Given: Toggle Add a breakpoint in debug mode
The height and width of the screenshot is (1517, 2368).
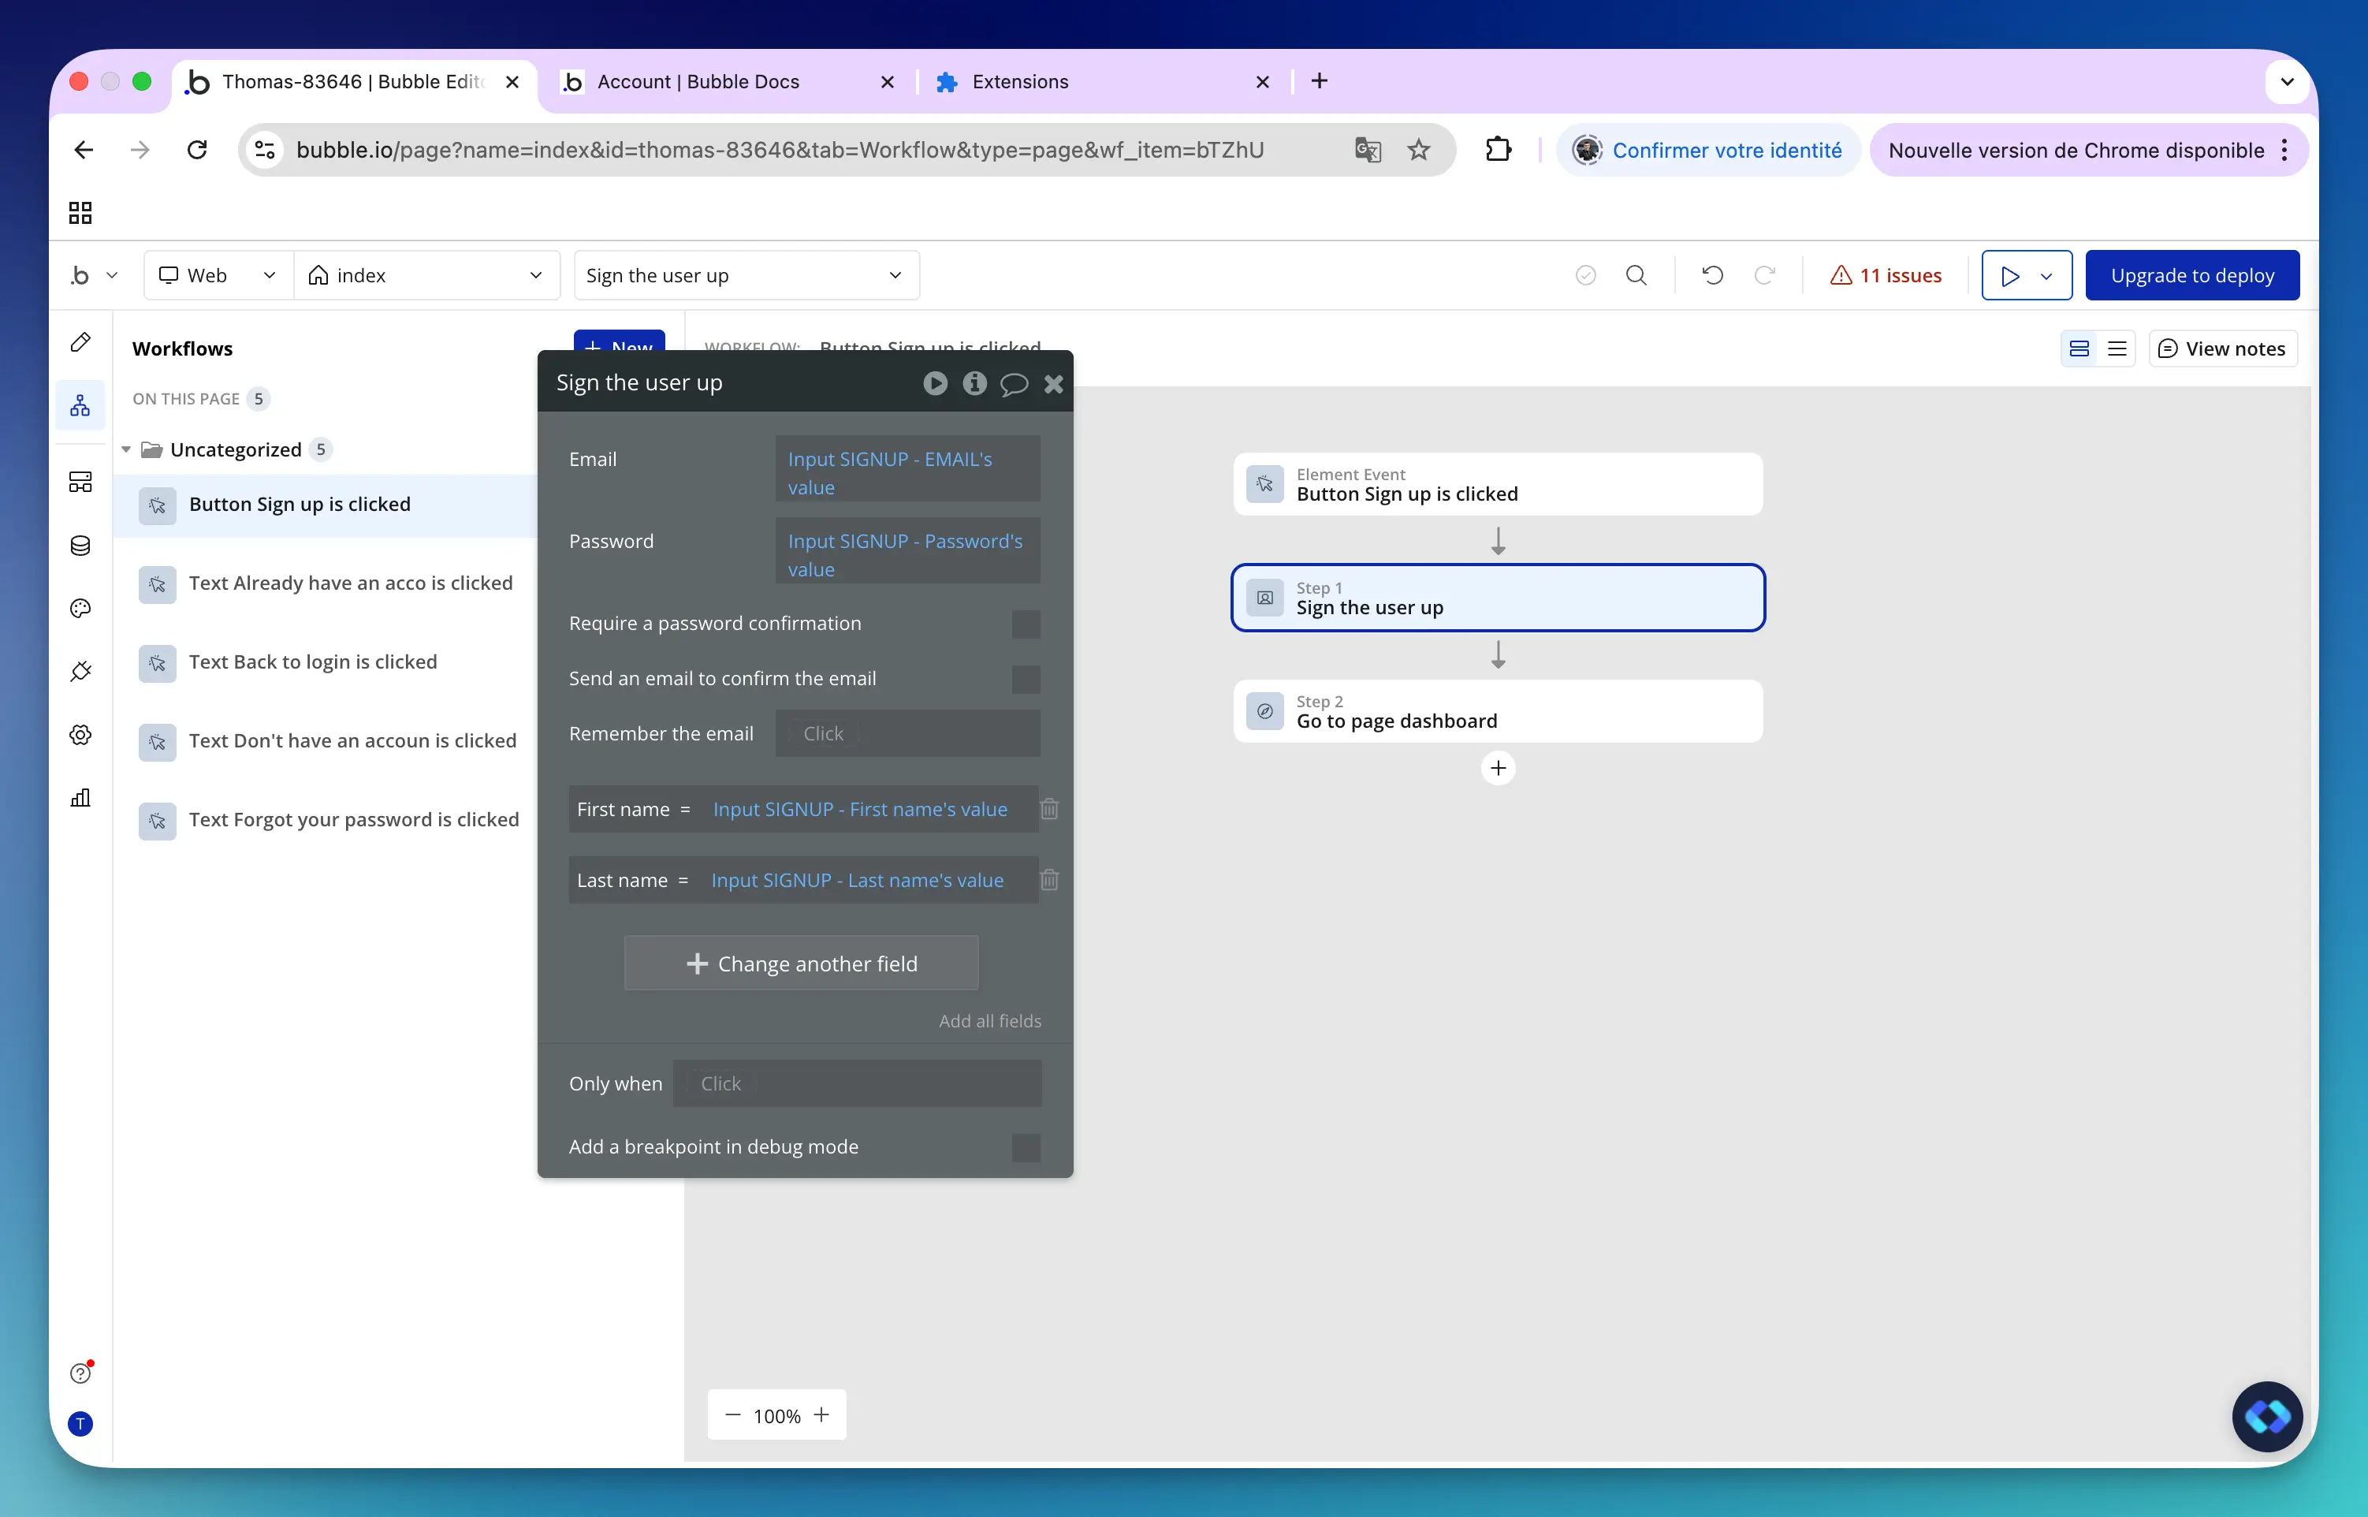Looking at the screenshot, I should click(x=1026, y=1147).
